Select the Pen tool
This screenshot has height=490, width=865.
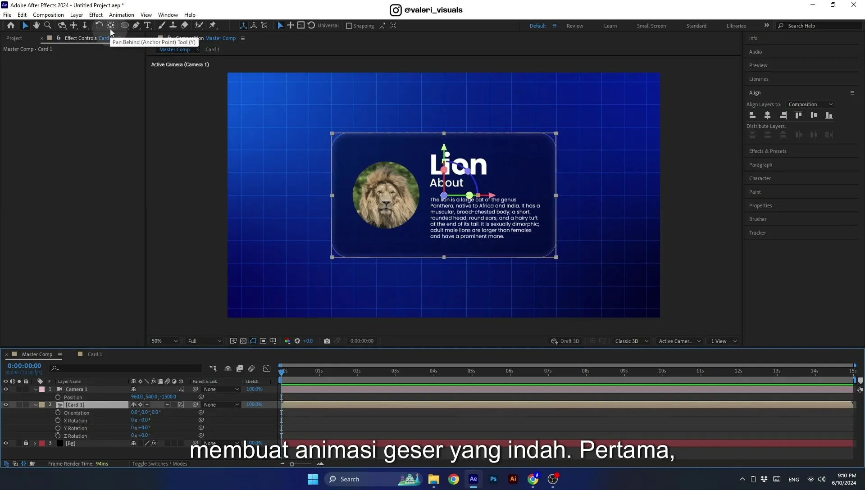point(136,26)
